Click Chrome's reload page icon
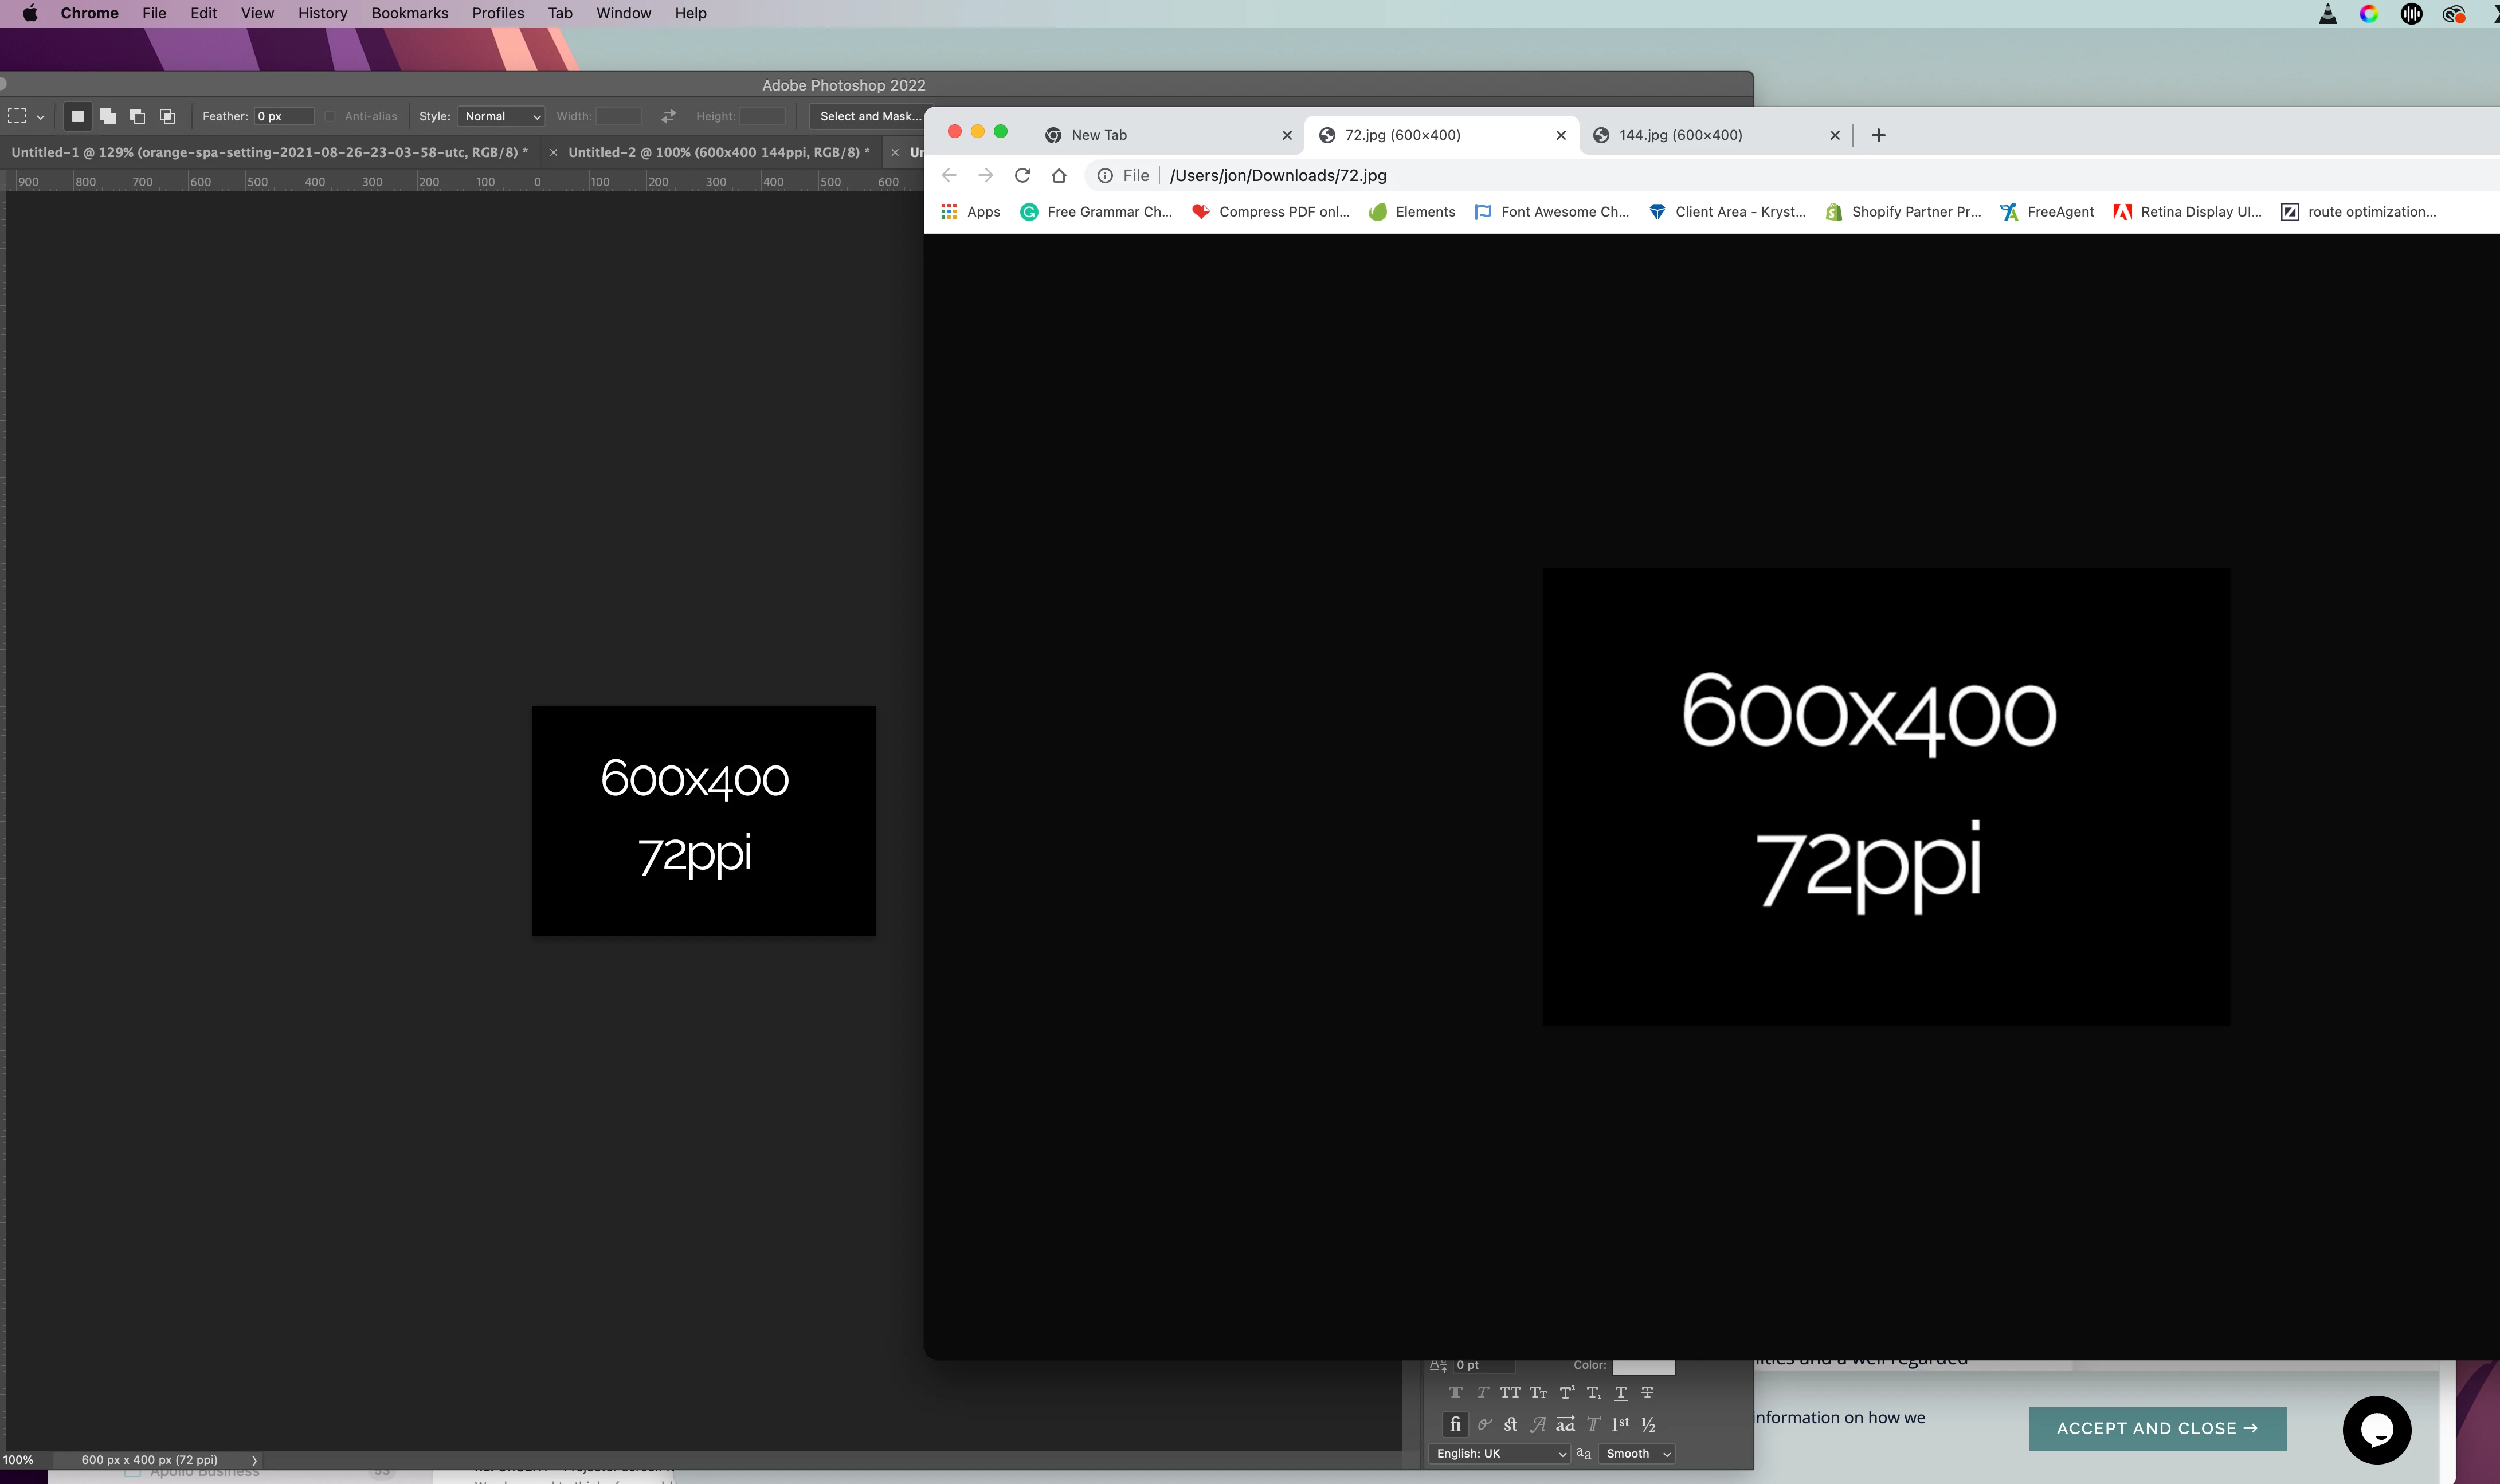This screenshot has height=1484, width=2500. [x=1022, y=175]
